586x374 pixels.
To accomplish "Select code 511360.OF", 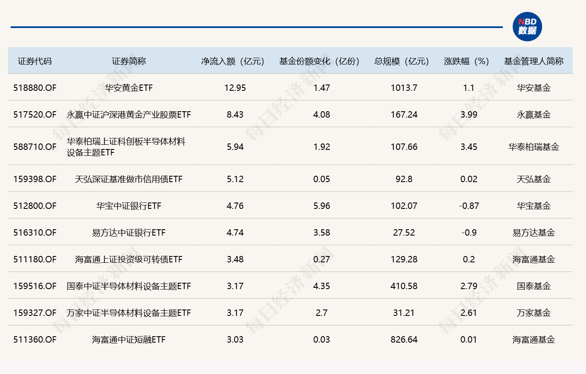I will coord(35,340).
